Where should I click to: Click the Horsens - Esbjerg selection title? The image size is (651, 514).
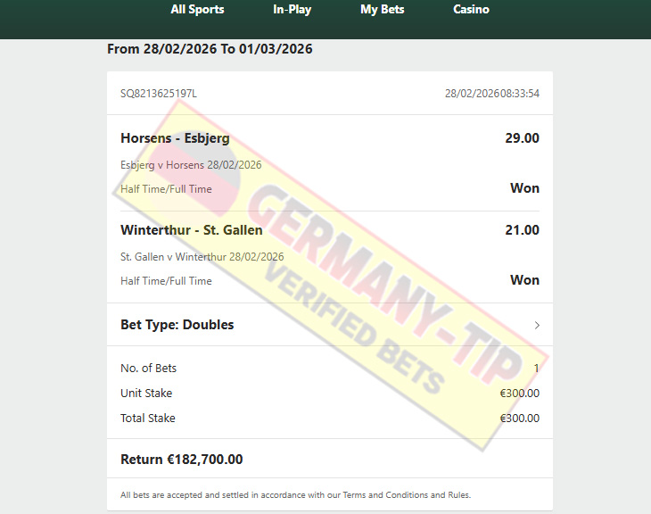(x=175, y=138)
